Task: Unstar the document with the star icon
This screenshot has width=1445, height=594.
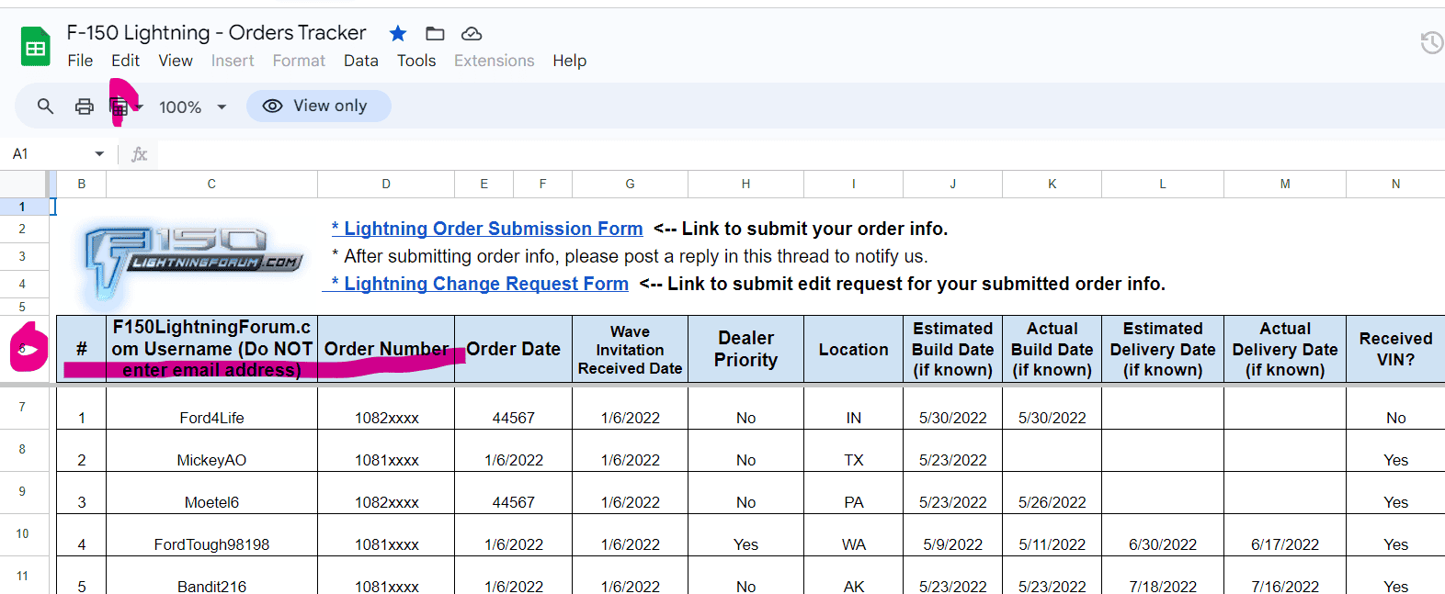Action: point(398,34)
